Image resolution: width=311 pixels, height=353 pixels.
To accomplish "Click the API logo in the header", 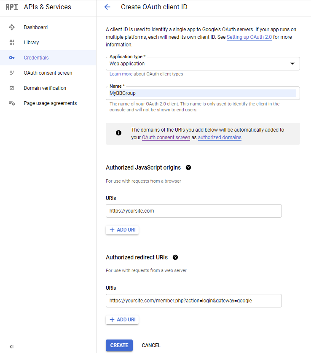I will coord(12,7).
